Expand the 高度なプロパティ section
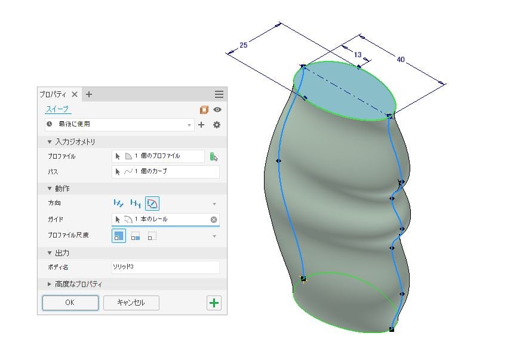Image resolution: width=507 pixels, height=345 pixels. pos(50,284)
